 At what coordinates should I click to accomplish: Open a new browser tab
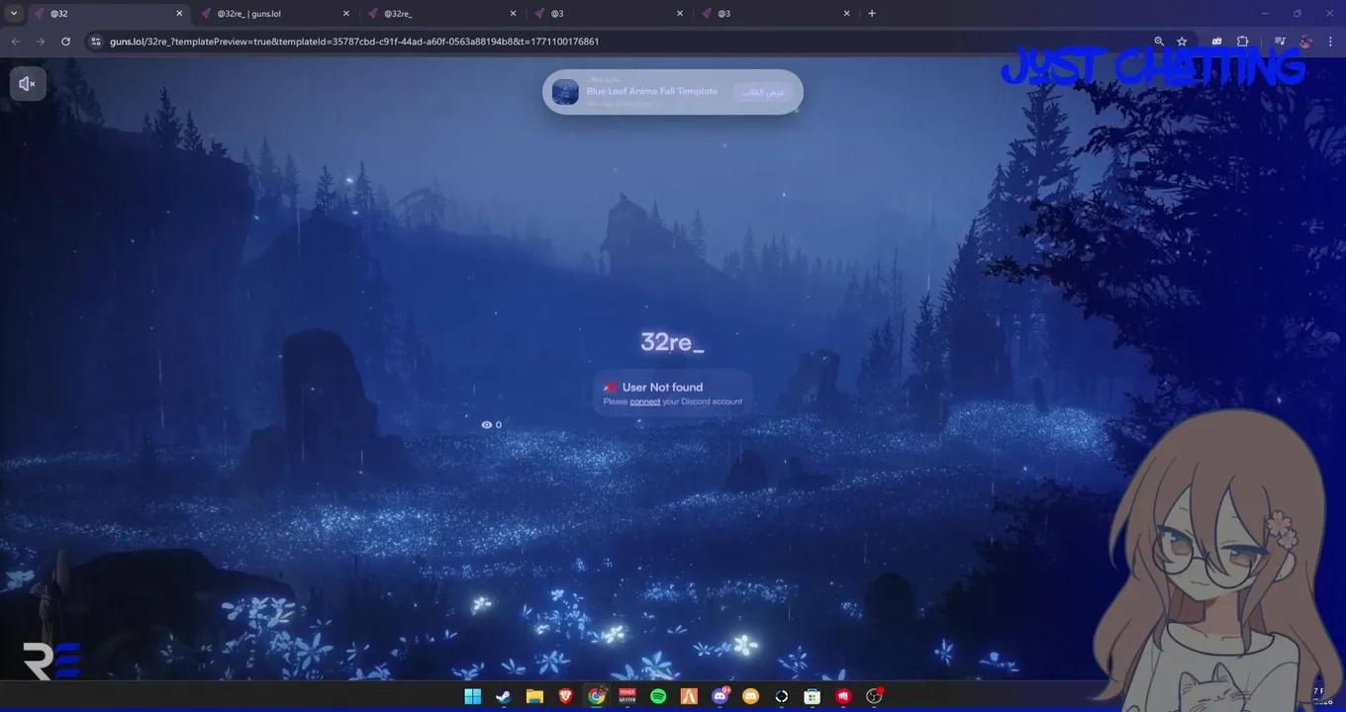pos(872,14)
